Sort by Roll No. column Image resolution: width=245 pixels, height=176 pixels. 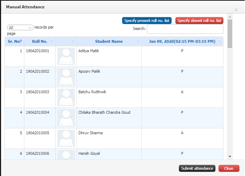40,41
